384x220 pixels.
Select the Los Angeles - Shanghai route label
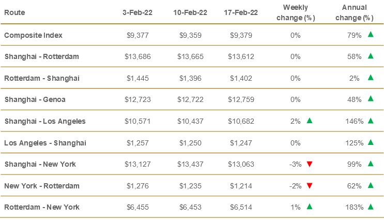(x=45, y=142)
